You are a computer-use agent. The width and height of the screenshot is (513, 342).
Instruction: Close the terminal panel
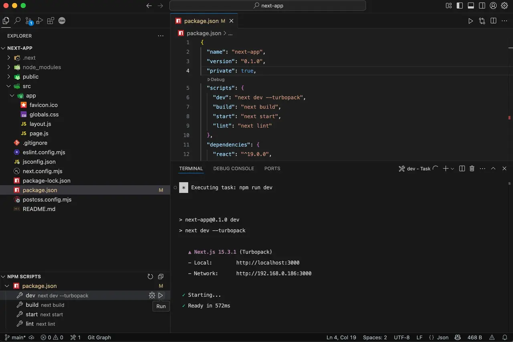click(x=505, y=169)
